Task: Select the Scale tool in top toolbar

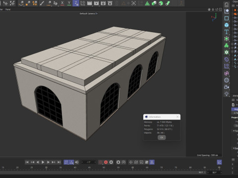Action: [x=12, y=3]
